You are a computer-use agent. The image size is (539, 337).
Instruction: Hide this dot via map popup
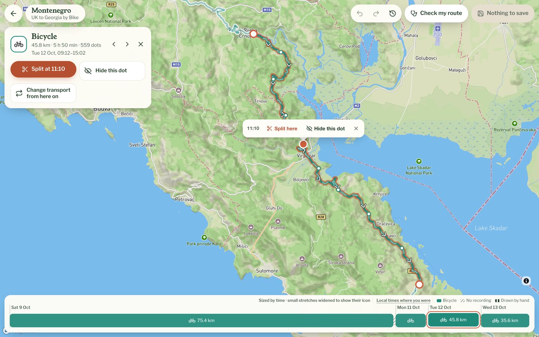326,129
